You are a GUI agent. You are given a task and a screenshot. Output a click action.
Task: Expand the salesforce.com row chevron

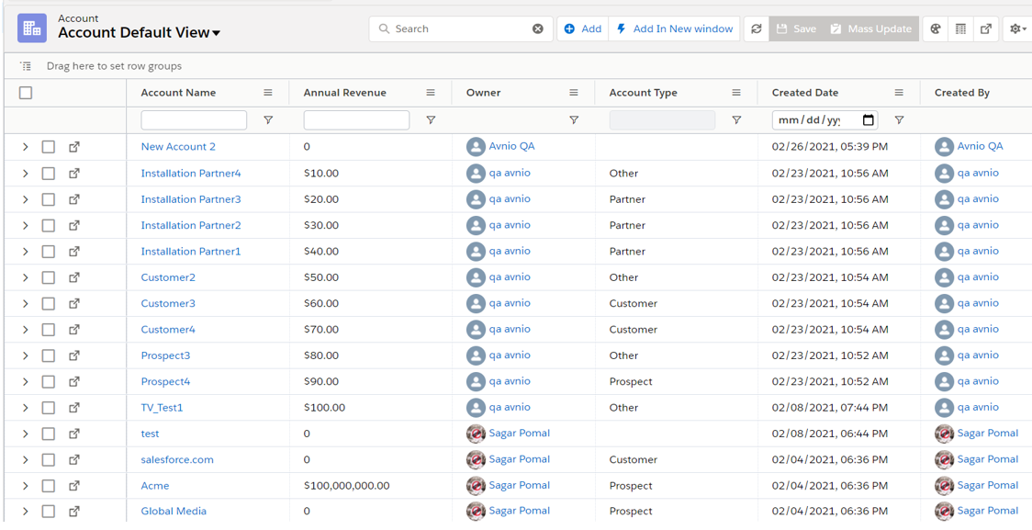[x=26, y=460]
